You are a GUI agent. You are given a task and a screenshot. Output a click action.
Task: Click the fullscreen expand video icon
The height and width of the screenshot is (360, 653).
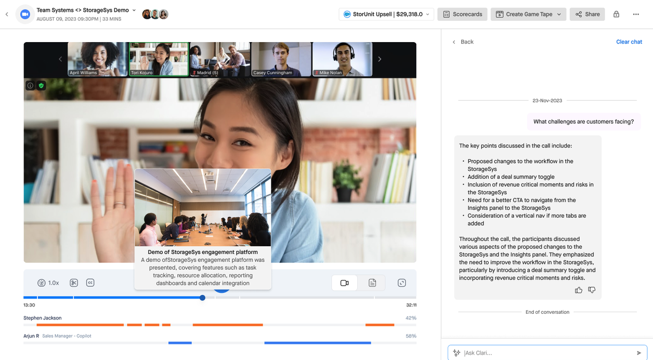(x=402, y=283)
